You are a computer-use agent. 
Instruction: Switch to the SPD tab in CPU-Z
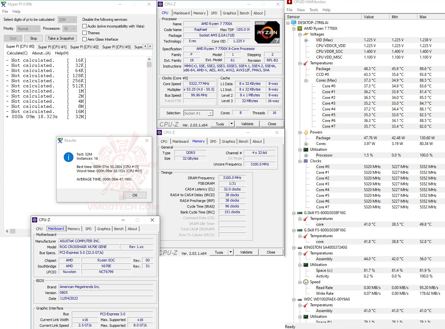coord(214,13)
